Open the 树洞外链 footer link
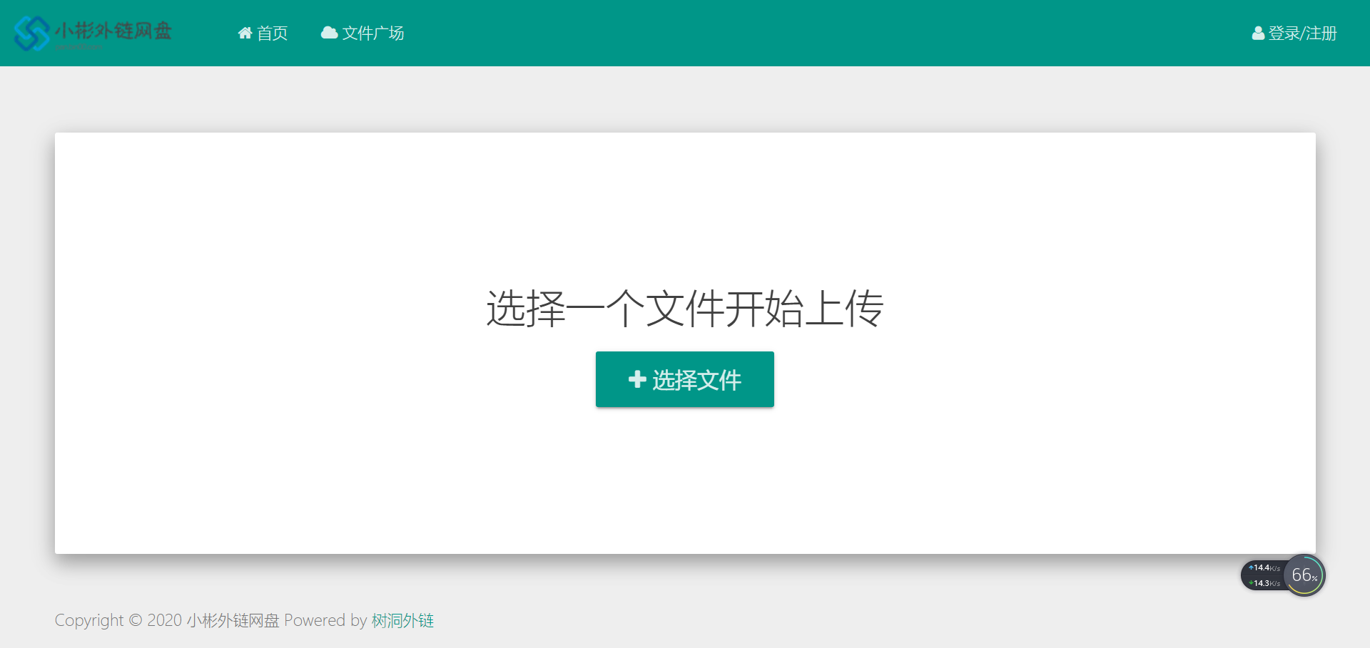The height and width of the screenshot is (648, 1370). click(402, 621)
